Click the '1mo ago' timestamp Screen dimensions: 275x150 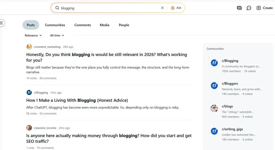pyautogui.click(x=56, y=93)
